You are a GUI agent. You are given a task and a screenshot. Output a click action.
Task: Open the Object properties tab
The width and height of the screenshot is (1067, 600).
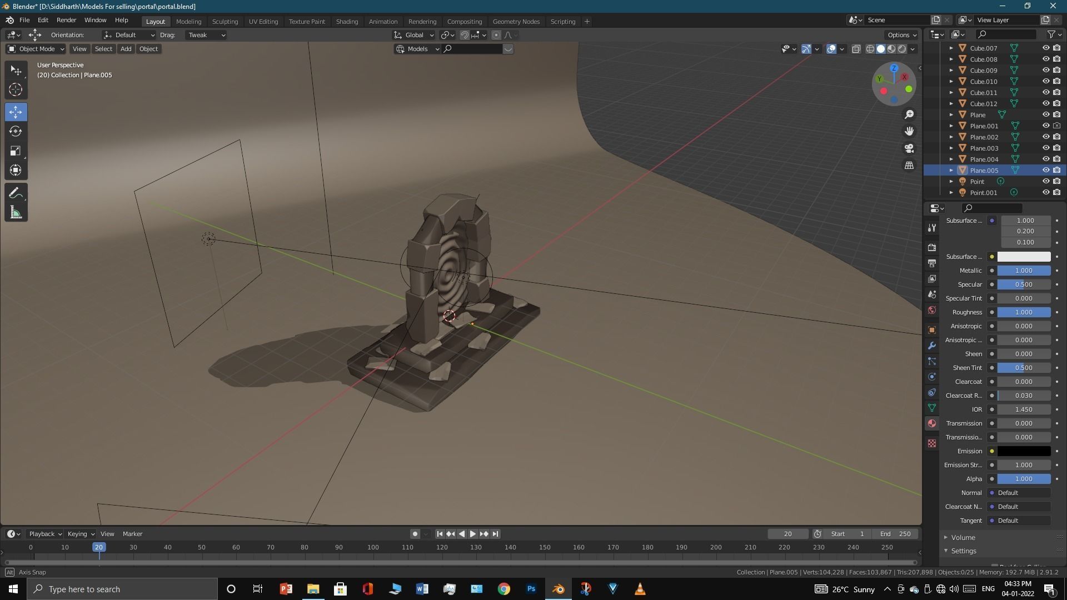pos(932,330)
